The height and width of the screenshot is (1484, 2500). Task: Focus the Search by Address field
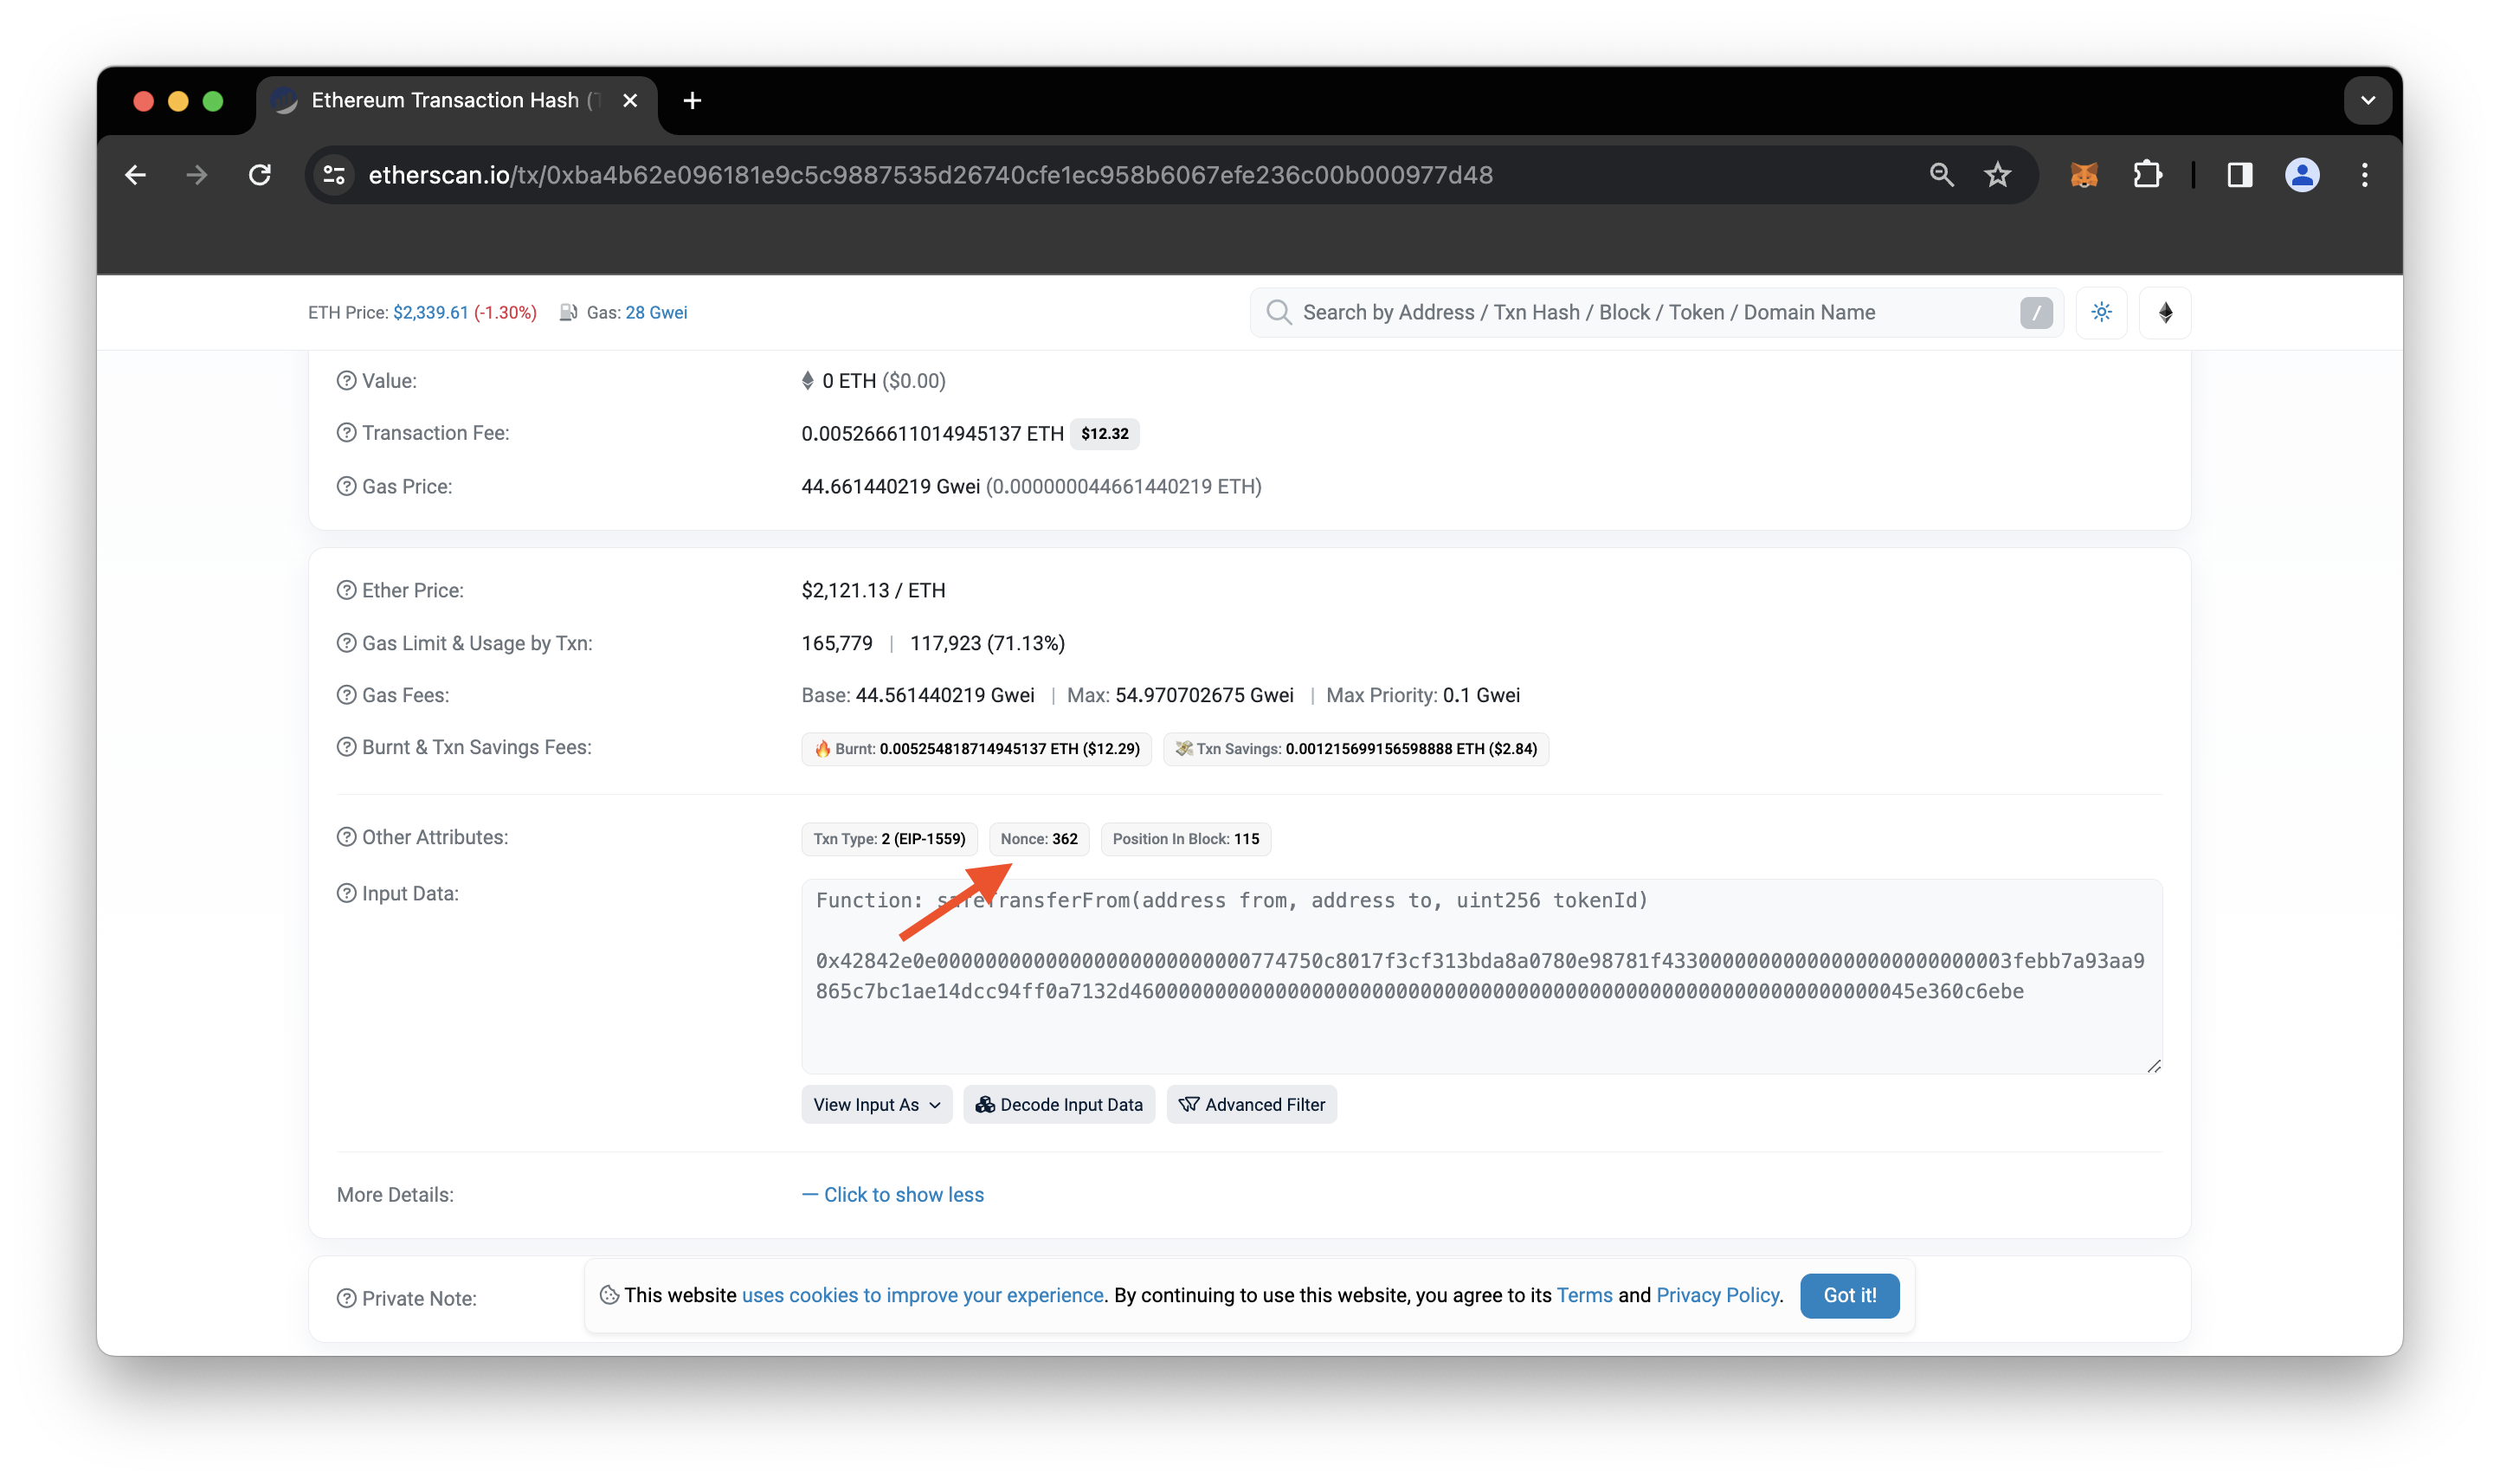point(1654,312)
